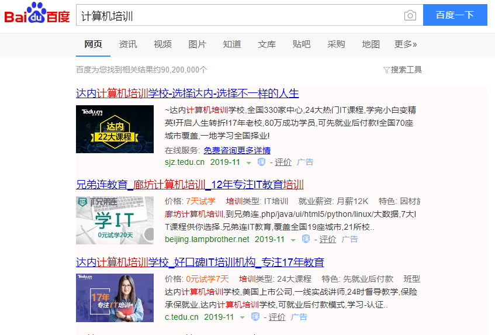Click the 17年专注IT培训 thumbnail

pyautogui.click(x=115, y=298)
